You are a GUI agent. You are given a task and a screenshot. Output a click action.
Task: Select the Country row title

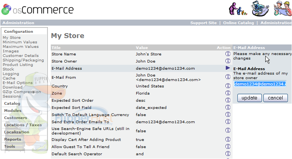click(x=59, y=86)
